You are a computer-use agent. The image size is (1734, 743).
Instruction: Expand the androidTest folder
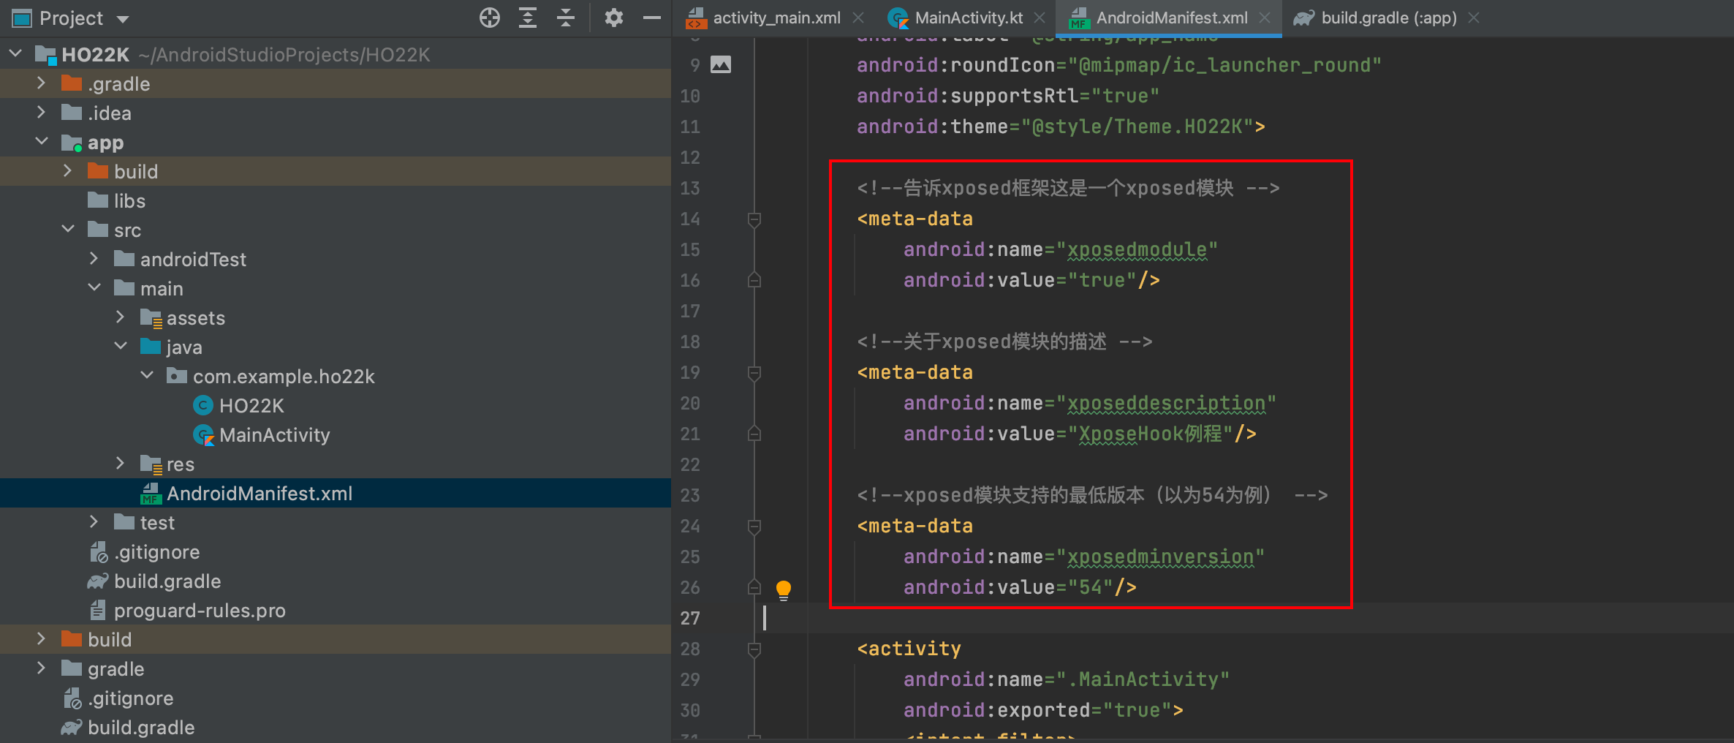(x=94, y=259)
